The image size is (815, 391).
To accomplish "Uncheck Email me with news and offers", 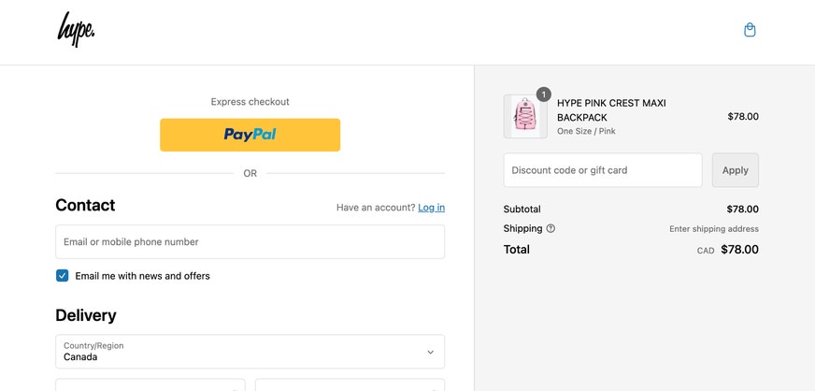I will (63, 276).
